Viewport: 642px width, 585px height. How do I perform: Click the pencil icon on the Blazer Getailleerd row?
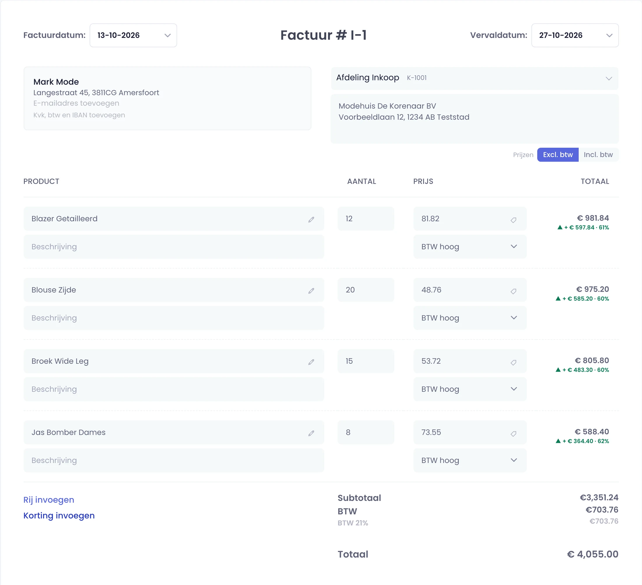[311, 220]
